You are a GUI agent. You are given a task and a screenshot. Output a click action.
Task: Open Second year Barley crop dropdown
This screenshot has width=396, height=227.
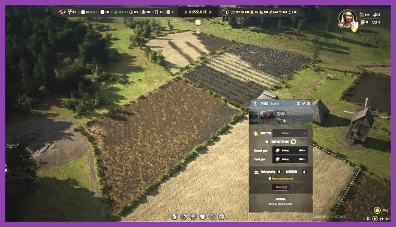pyautogui.click(x=290, y=150)
